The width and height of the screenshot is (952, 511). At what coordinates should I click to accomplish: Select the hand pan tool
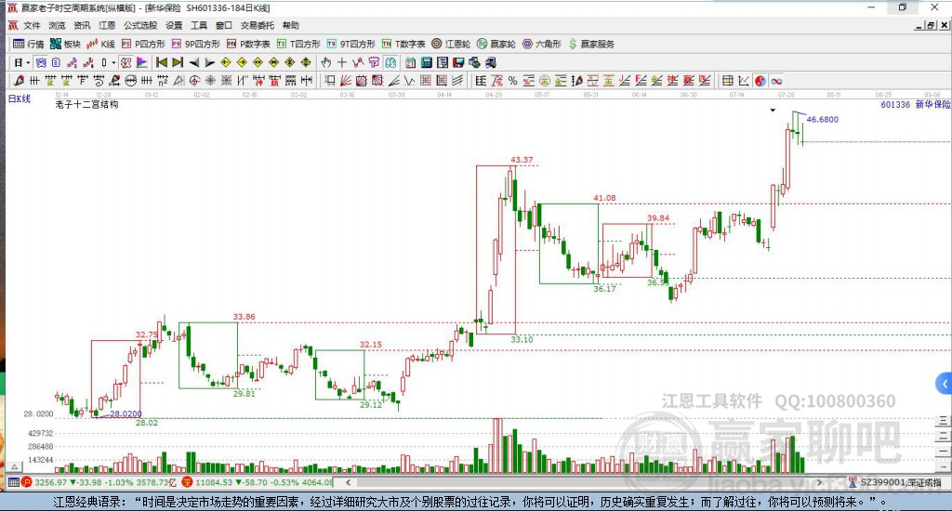pyautogui.click(x=326, y=62)
